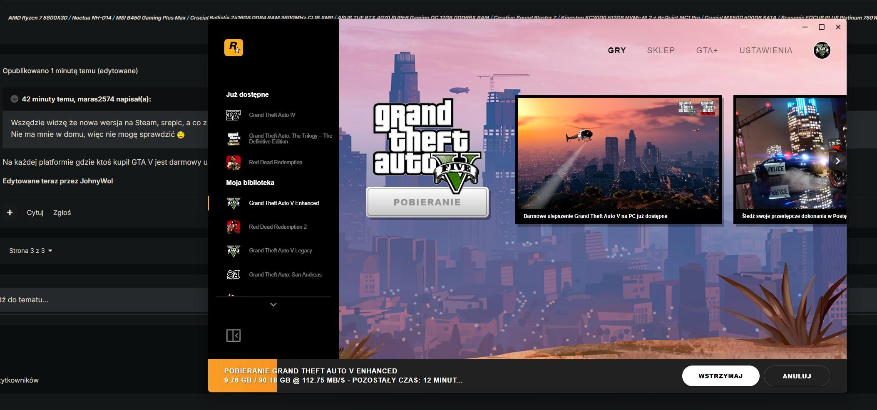Collapse the quote by maras2574
877x410 pixels.
point(14,99)
